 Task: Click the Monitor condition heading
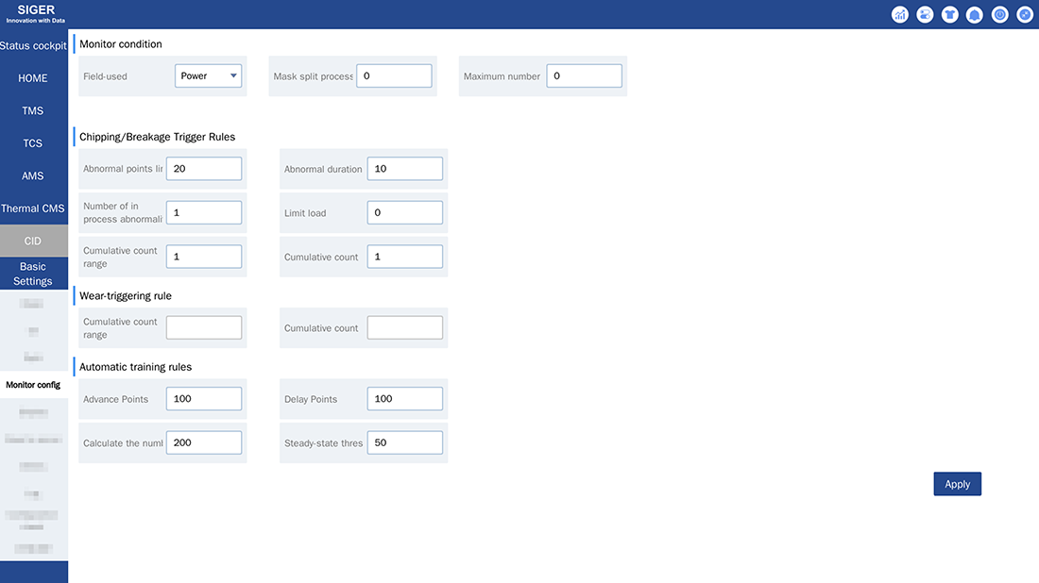tap(121, 44)
